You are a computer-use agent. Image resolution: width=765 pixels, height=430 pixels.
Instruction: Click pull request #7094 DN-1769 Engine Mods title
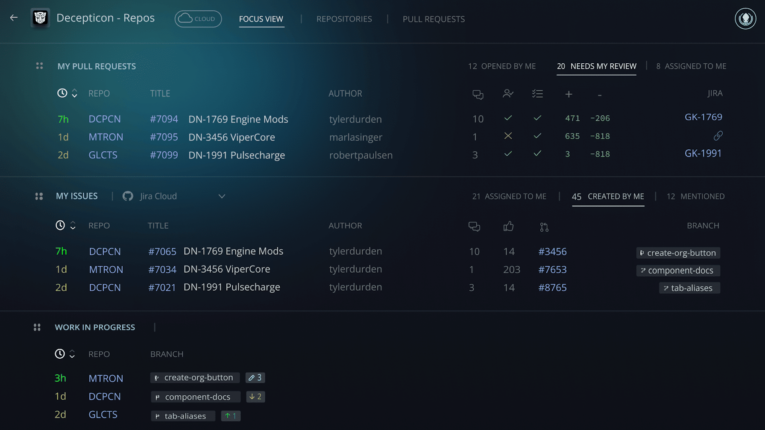(238, 119)
